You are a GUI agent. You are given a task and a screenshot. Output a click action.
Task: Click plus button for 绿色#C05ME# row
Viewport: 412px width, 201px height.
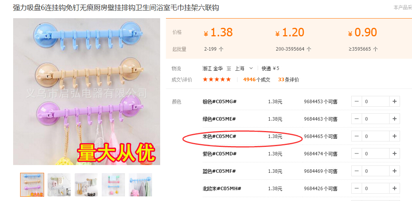[394, 119]
